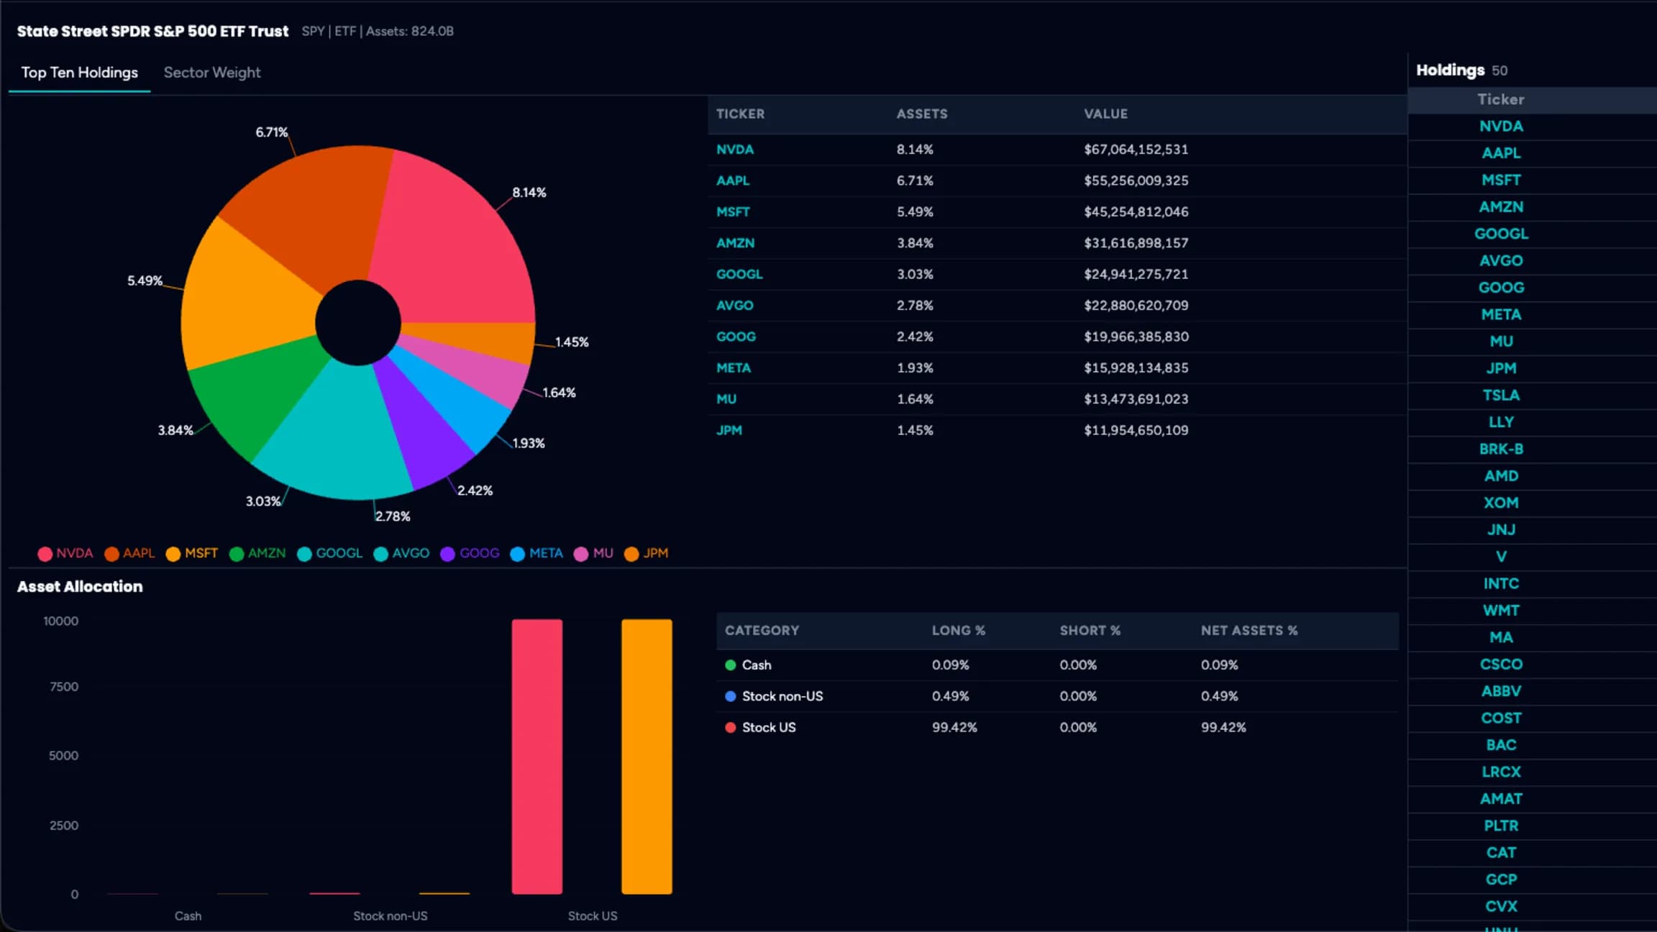1657x932 pixels.
Task: Click the Stock non-US allocation row
Action: click(1057, 696)
